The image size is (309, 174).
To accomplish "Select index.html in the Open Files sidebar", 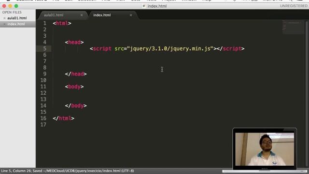I will (16, 24).
